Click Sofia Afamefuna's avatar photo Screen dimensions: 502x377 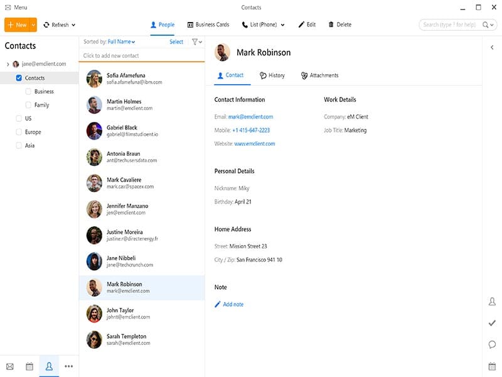[x=94, y=79]
